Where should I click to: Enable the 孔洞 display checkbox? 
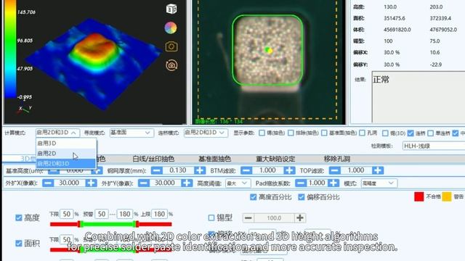pyautogui.click(x=362, y=133)
